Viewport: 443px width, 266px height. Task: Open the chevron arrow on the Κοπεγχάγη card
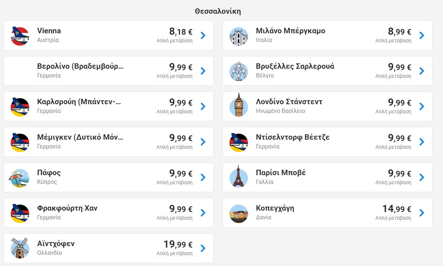click(422, 213)
